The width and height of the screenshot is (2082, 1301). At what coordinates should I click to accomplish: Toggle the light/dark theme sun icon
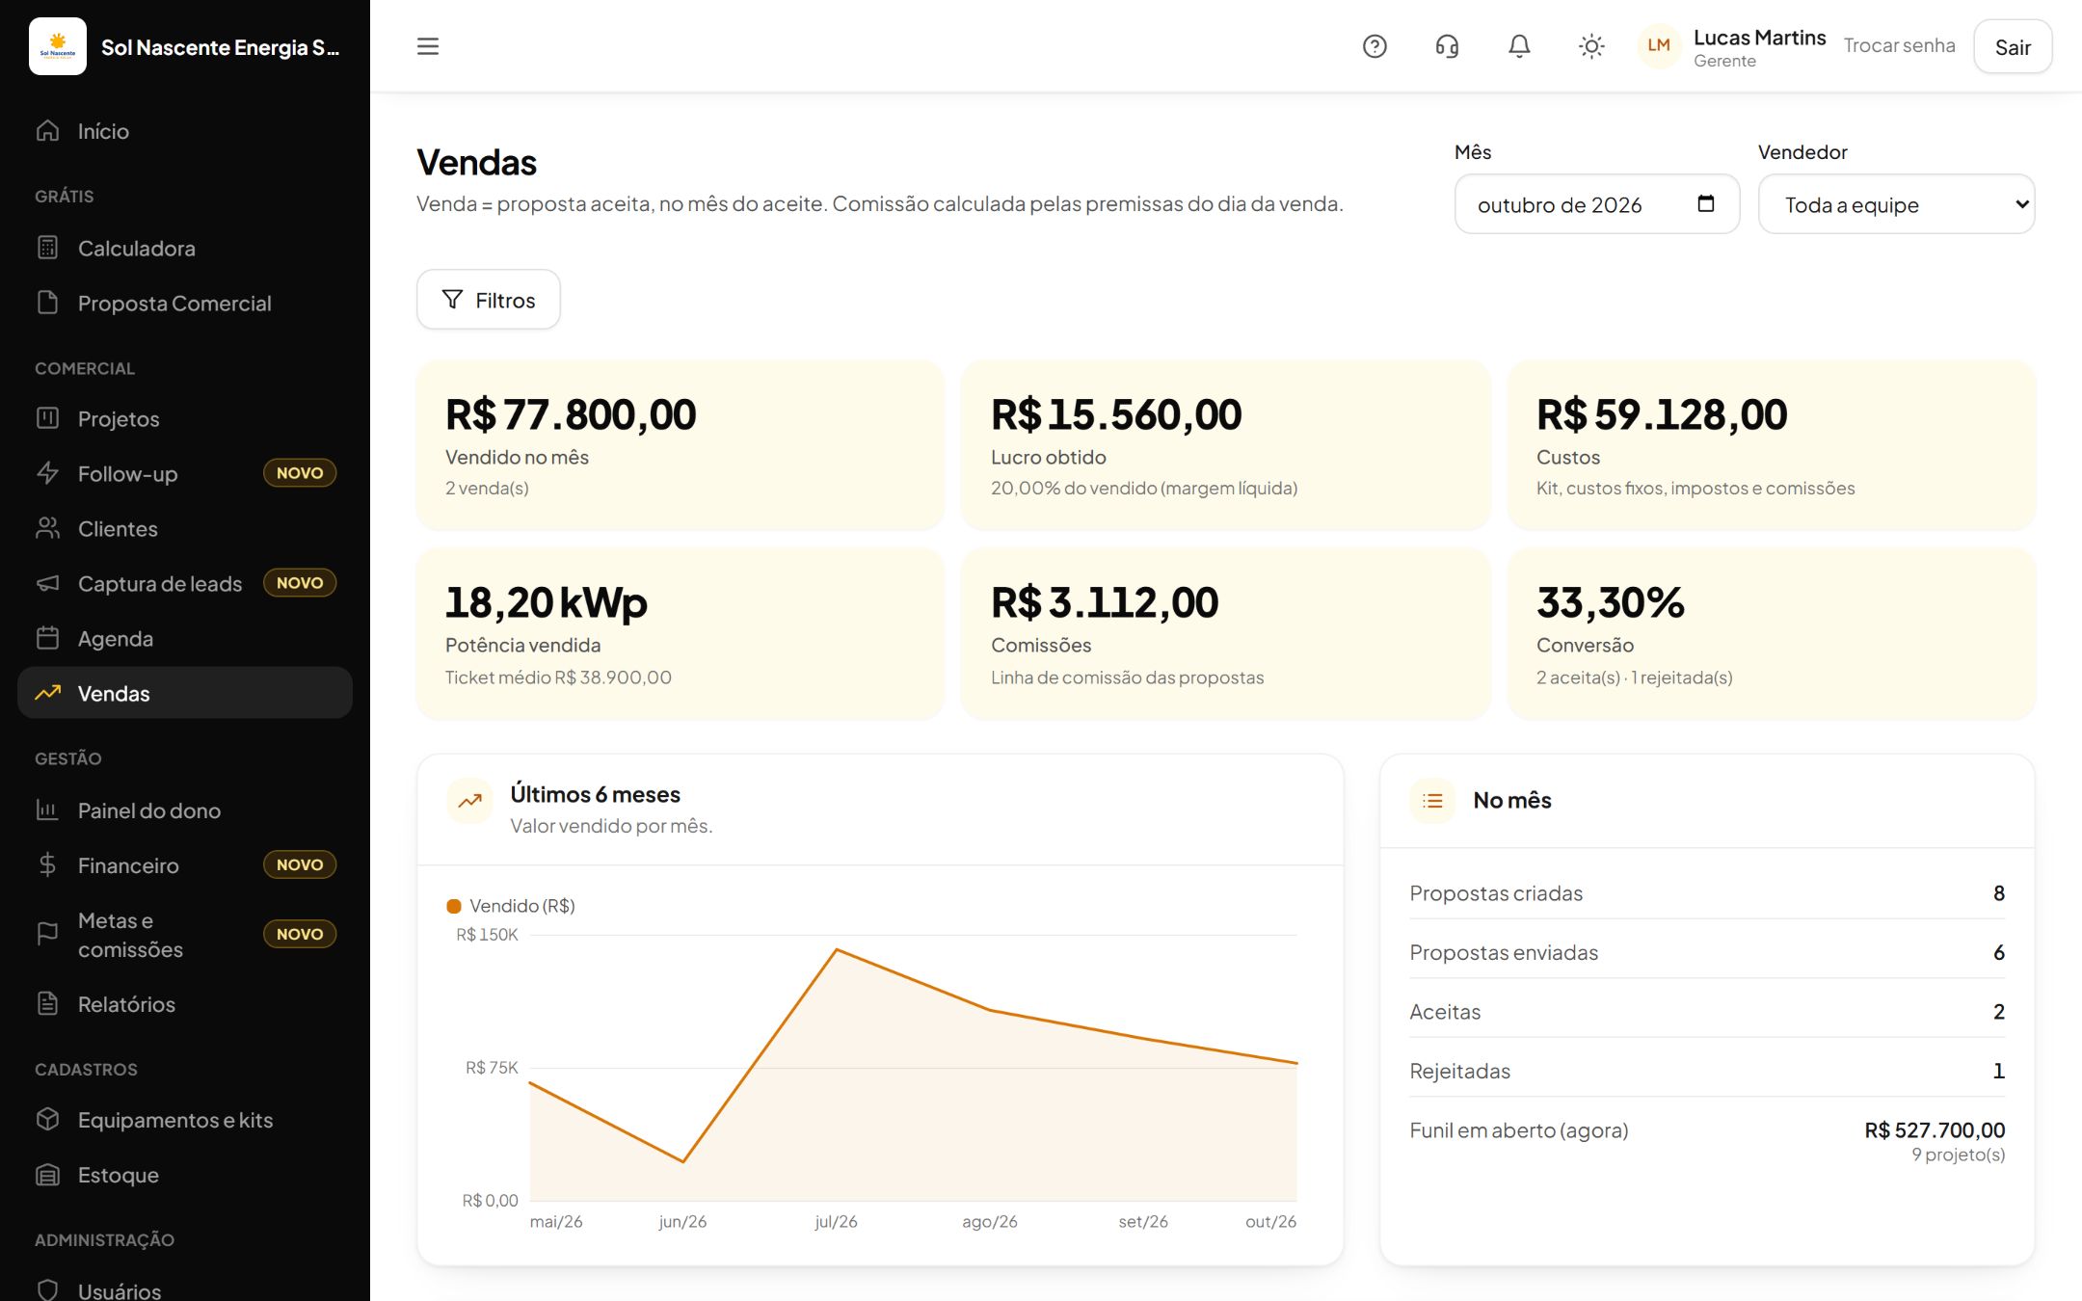point(1591,46)
